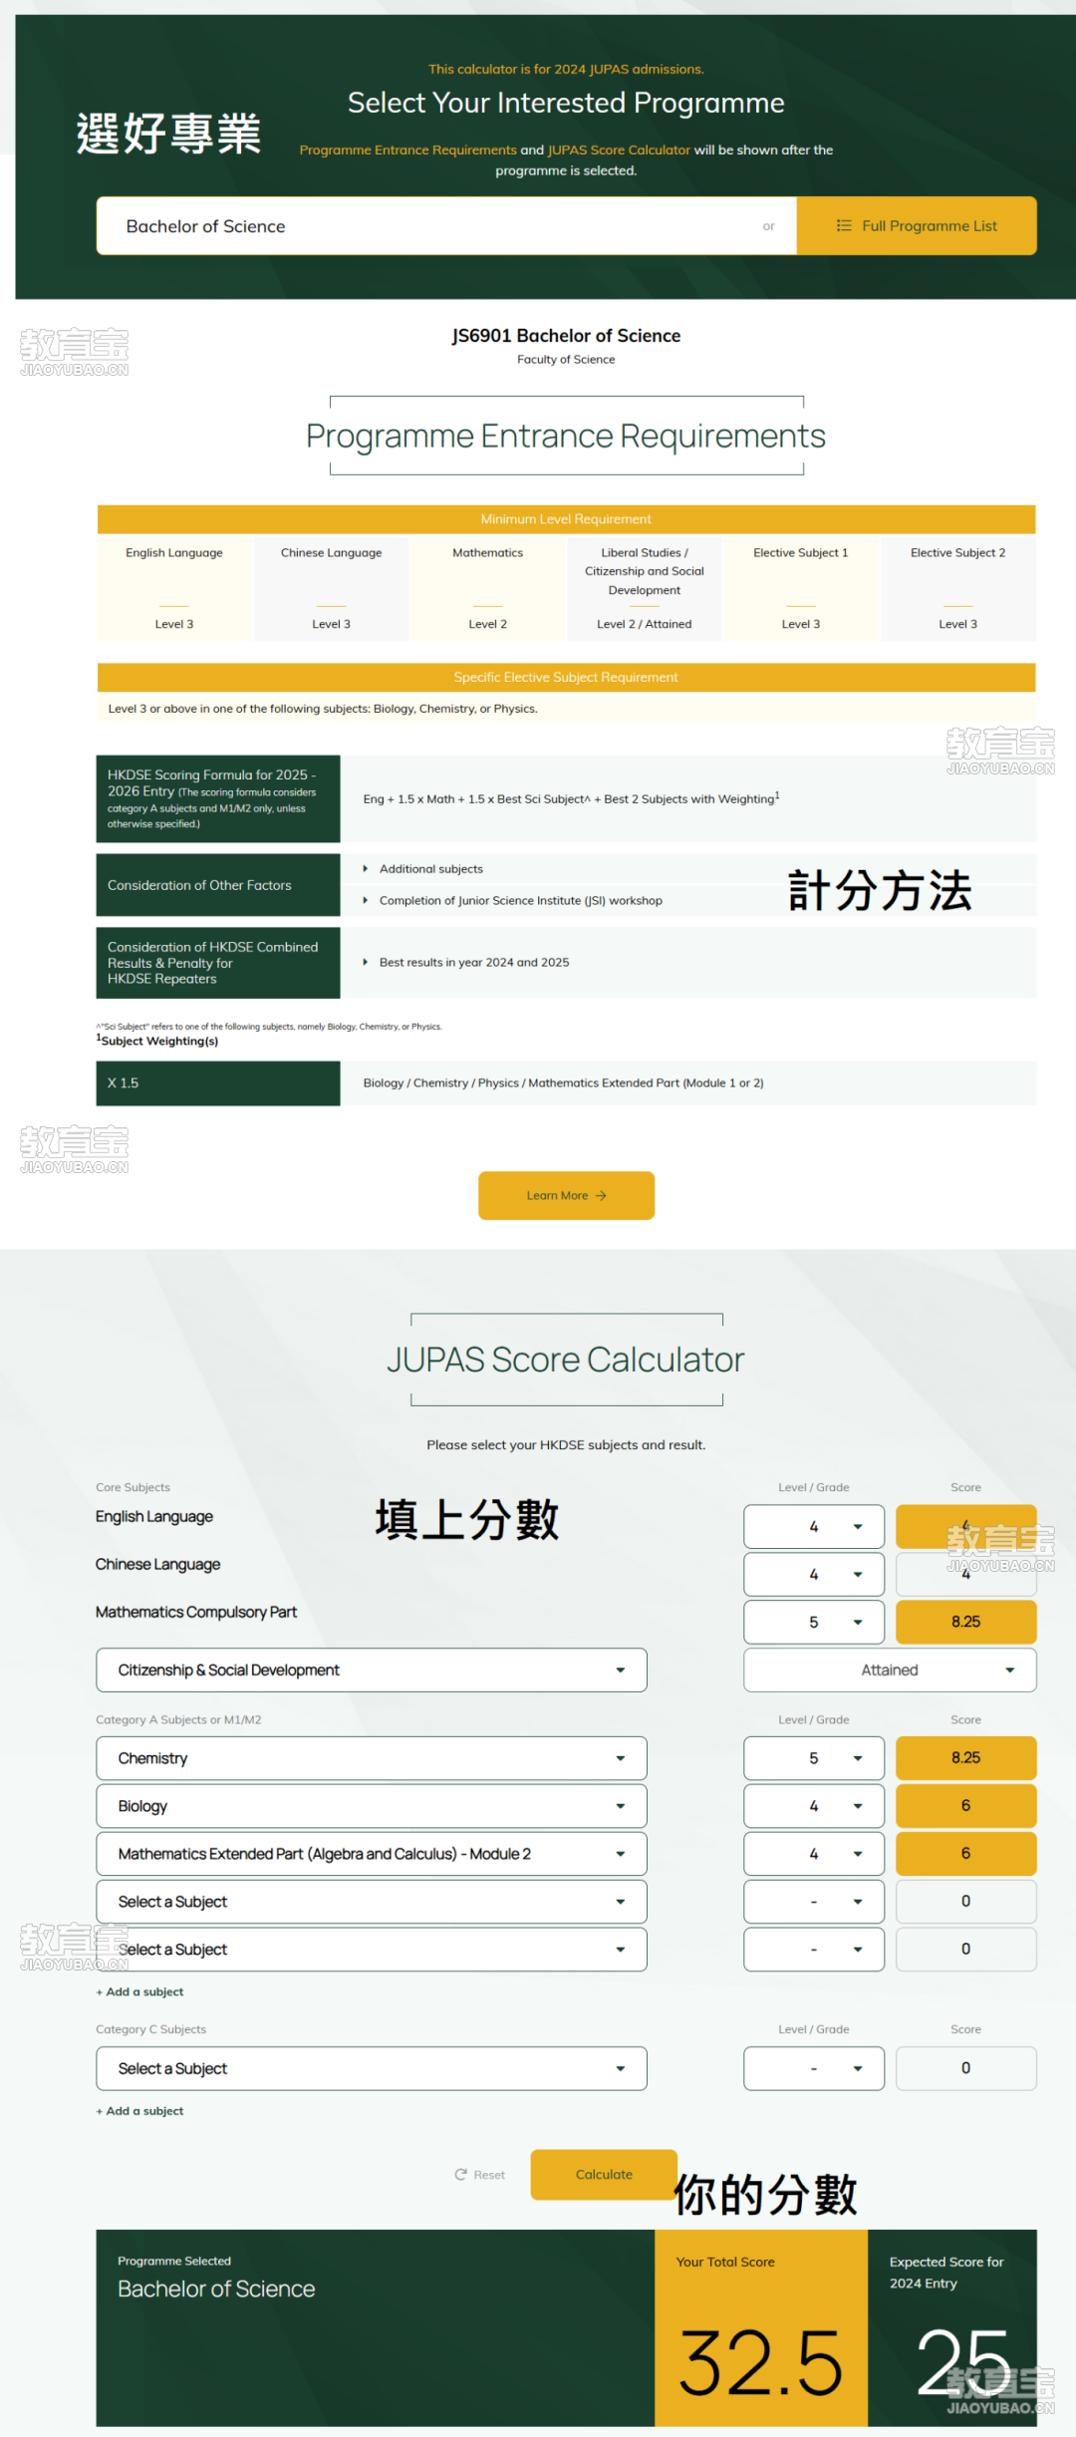The image size is (1076, 2437).
Task: Click Faculty of Science text
Action: (x=566, y=360)
